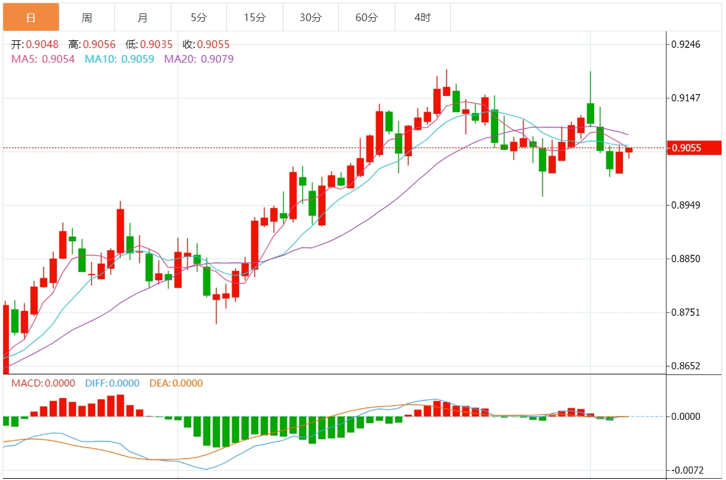726x480 pixels.
Task: Open the 4时 timeframe tab
Action: [423, 18]
